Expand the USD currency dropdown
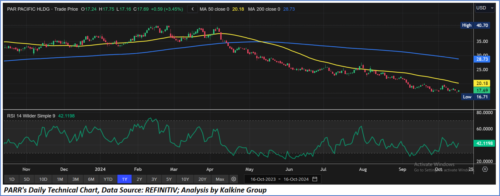Viewport: 500px width, 196px height. tap(484, 8)
